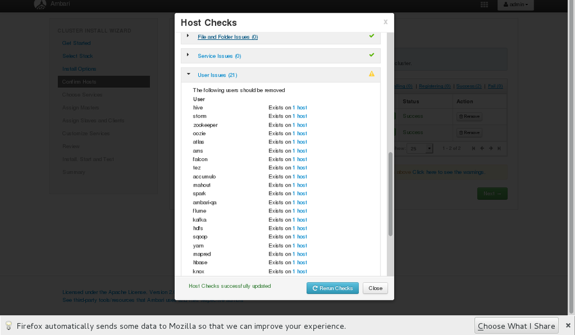Screen dimensions: 575x335
Task: Open File and Folder Issues (0) link
Action: (x=228, y=37)
